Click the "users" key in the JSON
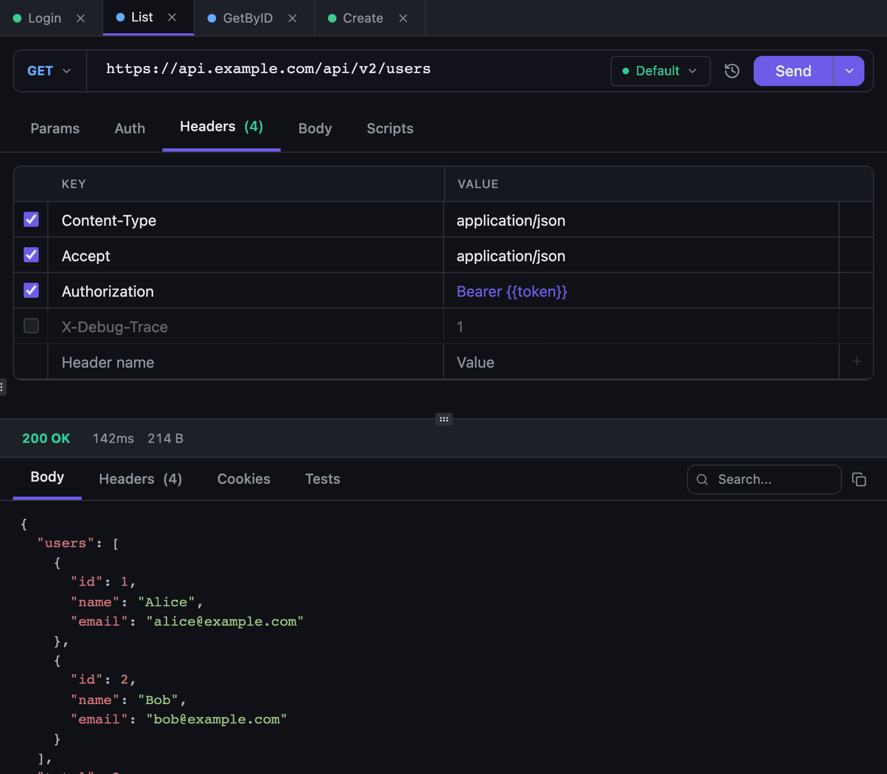 click(x=66, y=543)
